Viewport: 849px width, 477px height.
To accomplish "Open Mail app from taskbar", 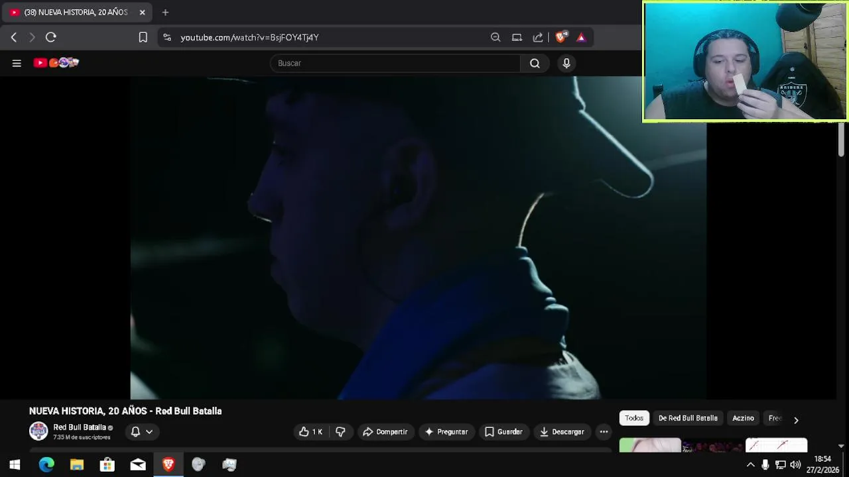I will (138, 465).
